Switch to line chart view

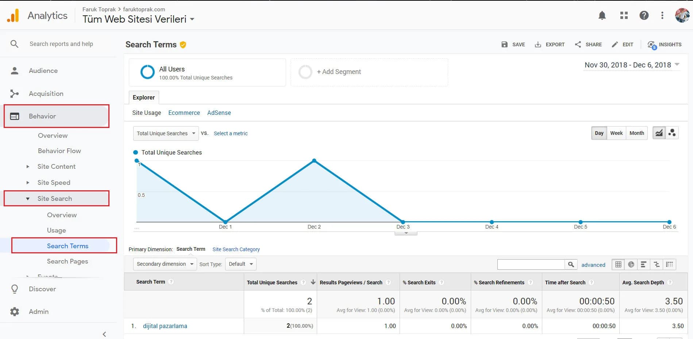tap(659, 133)
